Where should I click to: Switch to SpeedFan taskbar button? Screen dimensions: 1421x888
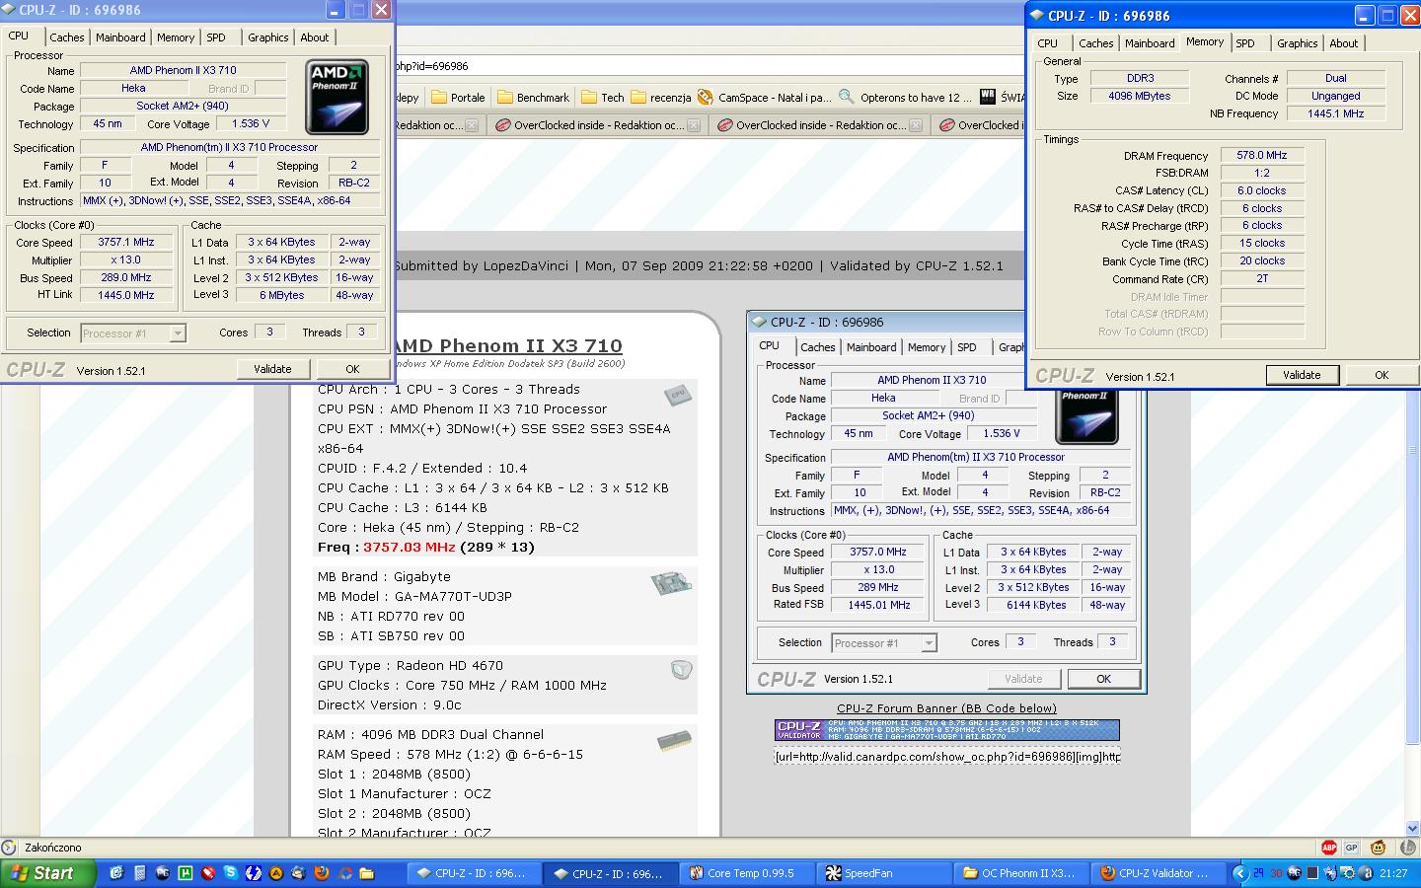coord(885,873)
